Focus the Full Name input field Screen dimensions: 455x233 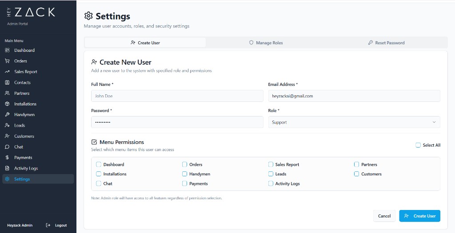click(x=177, y=96)
